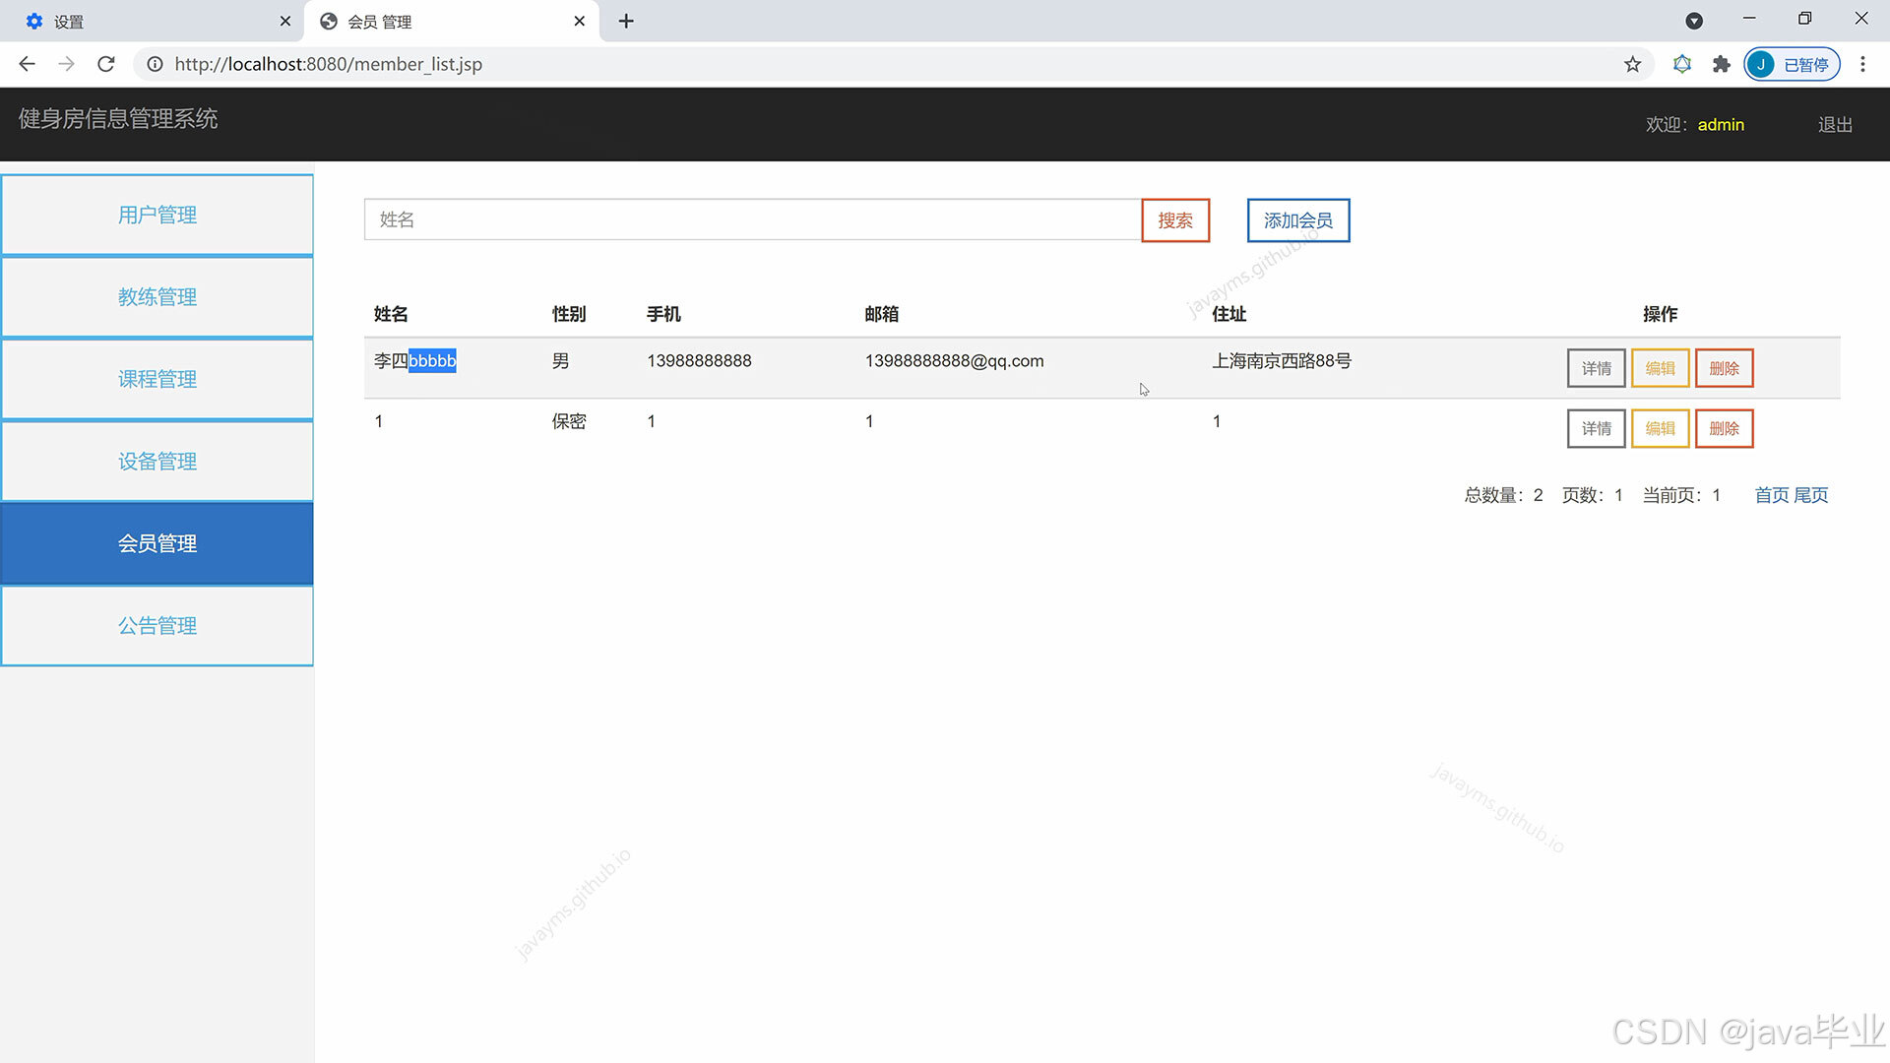Click the browser forward arrow

[66, 64]
